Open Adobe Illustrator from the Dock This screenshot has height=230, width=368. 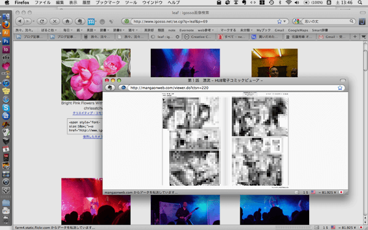(6, 33)
